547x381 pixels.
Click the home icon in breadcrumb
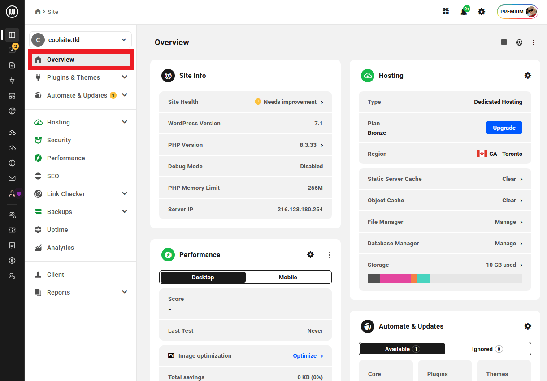pyautogui.click(x=38, y=12)
